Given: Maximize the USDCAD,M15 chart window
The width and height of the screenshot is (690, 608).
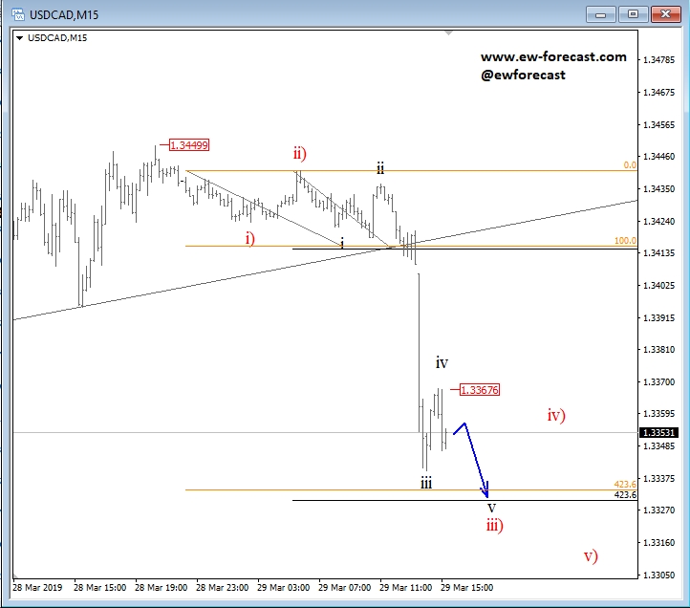Looking at the screenshot, I should tap(633, 14).
